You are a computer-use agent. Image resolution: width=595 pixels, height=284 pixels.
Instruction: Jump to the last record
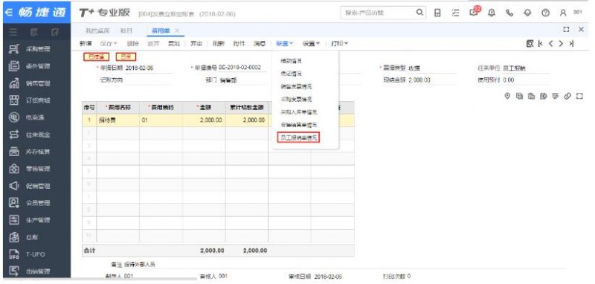[x=570, y=44]
